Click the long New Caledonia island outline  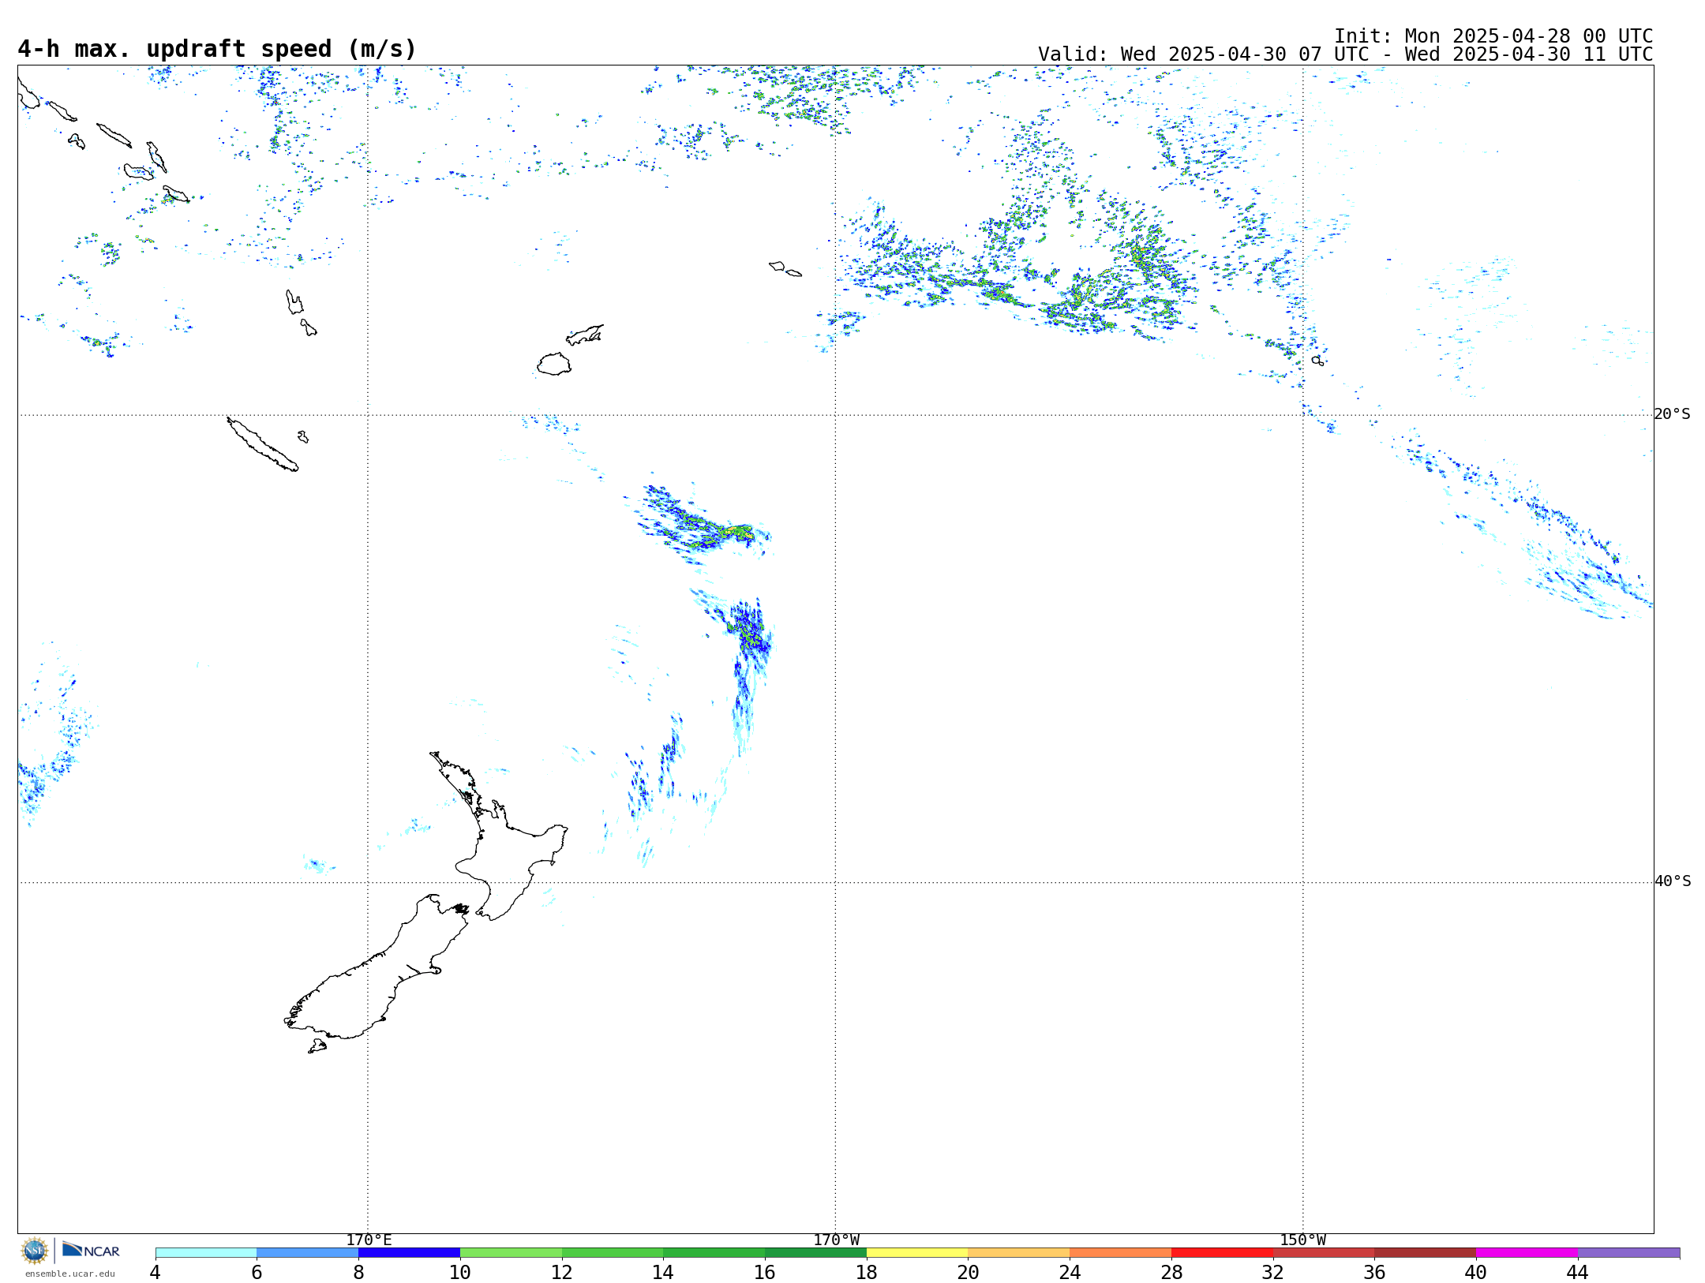(262, 444)
